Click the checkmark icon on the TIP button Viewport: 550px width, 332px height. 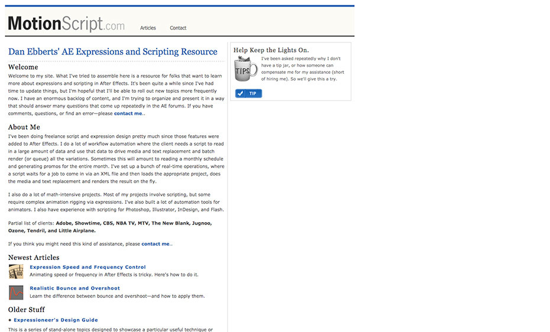tap(240, 93)
